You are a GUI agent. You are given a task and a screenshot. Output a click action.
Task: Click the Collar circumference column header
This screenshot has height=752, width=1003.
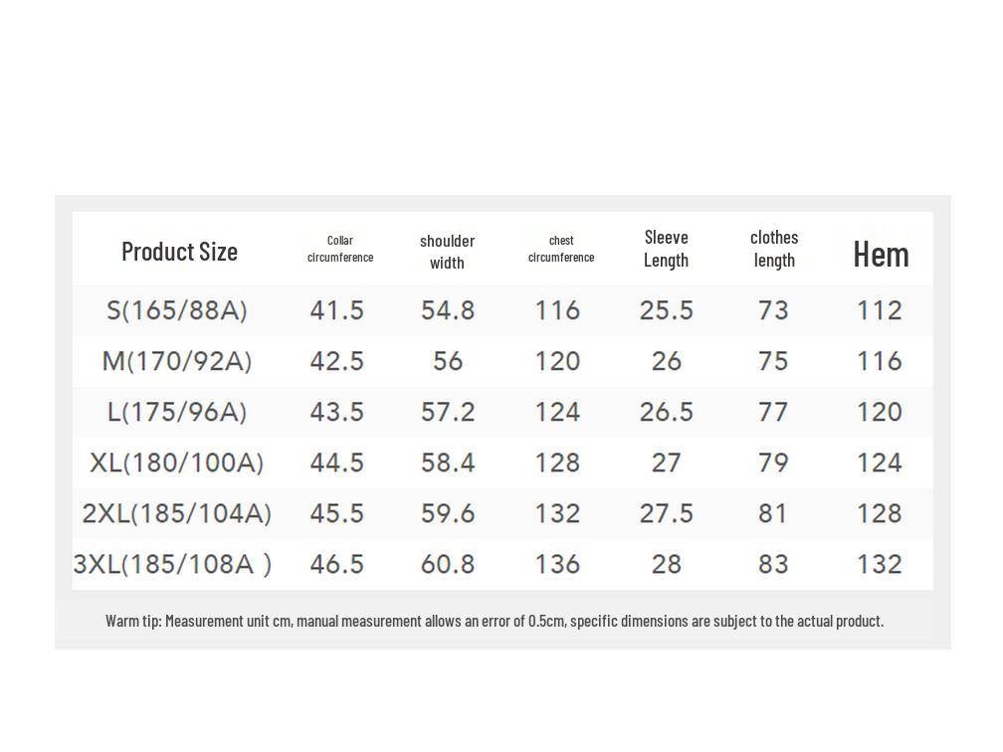(x=340, y=249)
